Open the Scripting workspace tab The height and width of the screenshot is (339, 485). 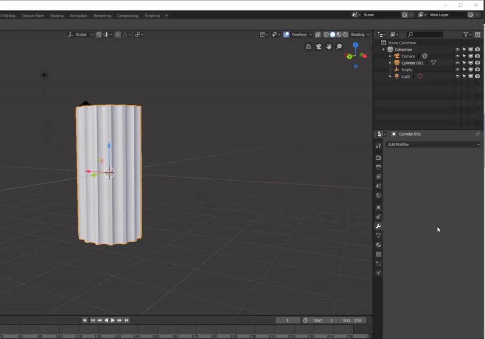coord(152,16)
